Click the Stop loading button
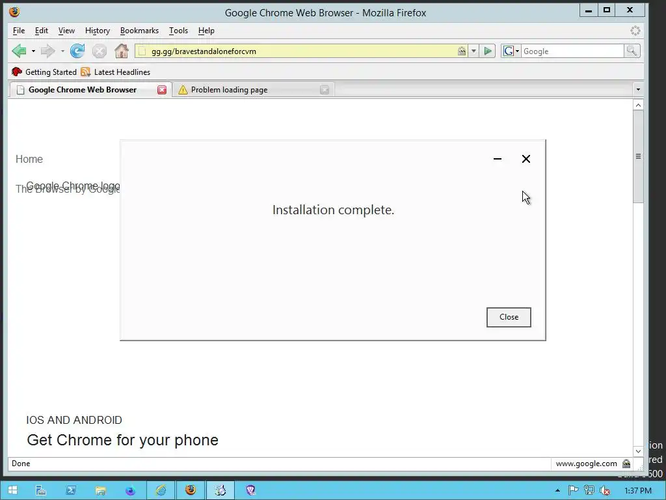Viewport: 666px width, 500px height. pos(100,51)
